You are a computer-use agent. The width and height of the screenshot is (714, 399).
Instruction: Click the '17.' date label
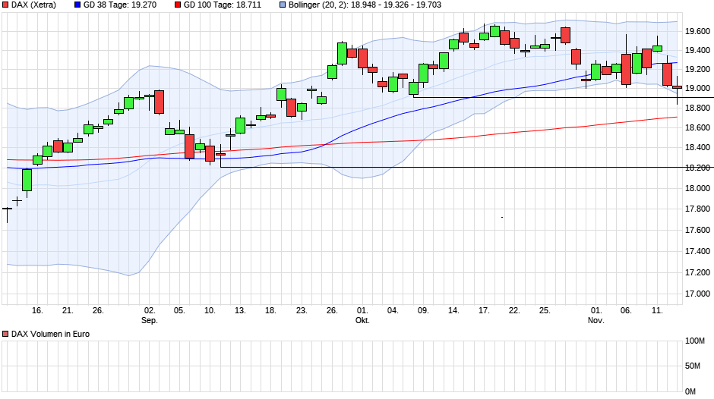[484, 310]
